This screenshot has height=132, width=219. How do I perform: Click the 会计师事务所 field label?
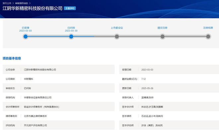[x=12, y=107]
